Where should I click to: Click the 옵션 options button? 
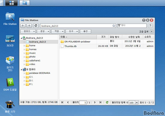pos(85,31)
